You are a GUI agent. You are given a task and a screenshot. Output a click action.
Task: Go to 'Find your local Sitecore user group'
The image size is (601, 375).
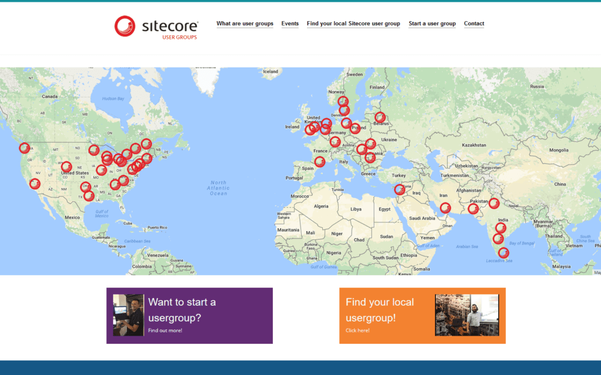pyautogui.click(x=353, y=24)
